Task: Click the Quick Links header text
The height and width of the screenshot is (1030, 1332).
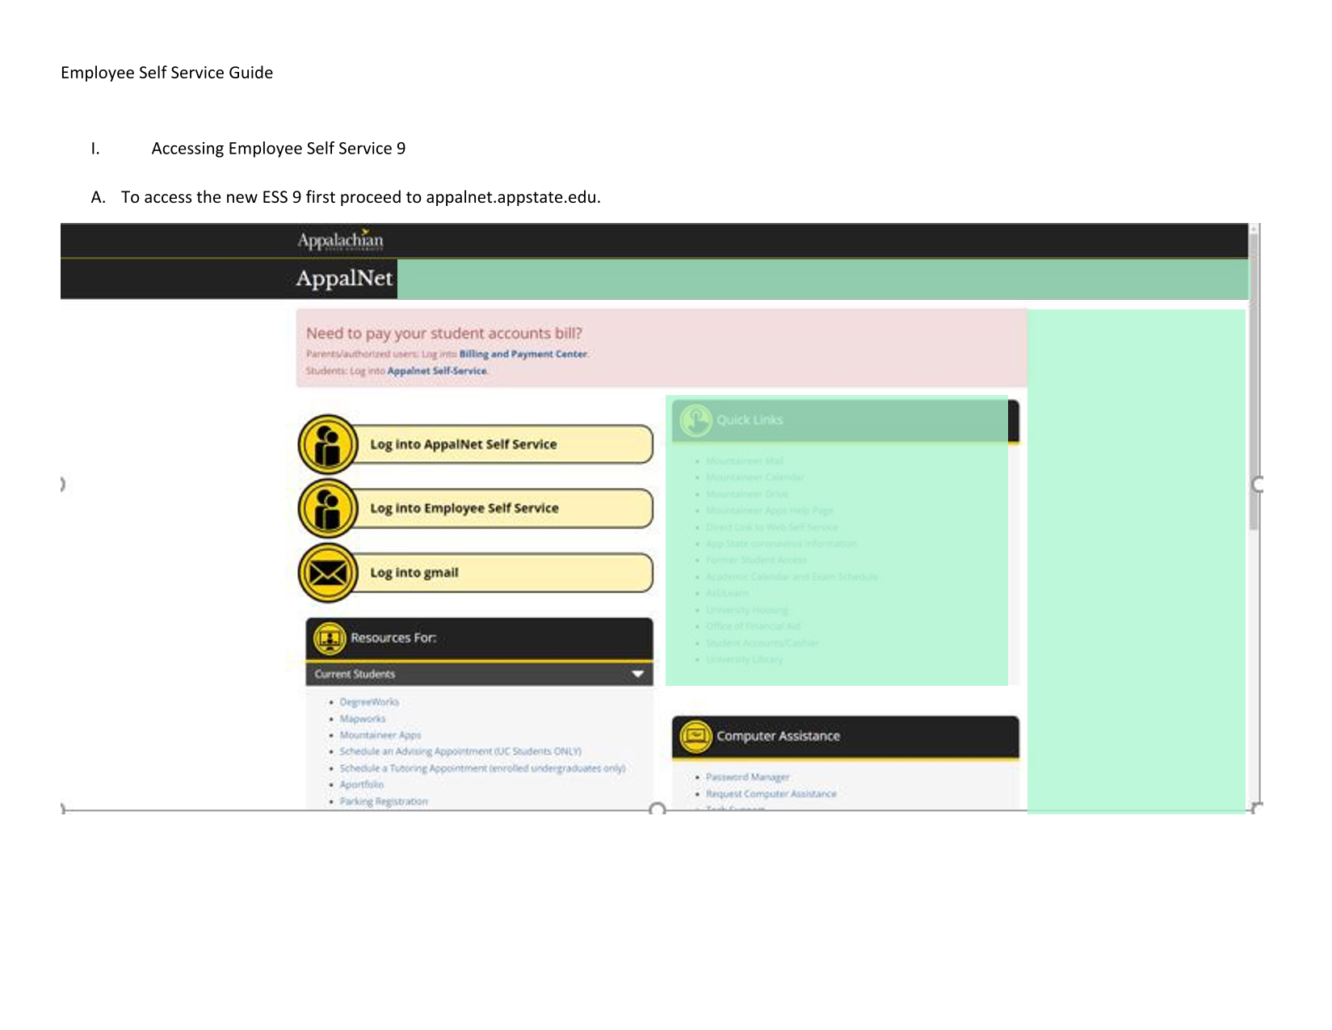Action: [x=750, y=420]
